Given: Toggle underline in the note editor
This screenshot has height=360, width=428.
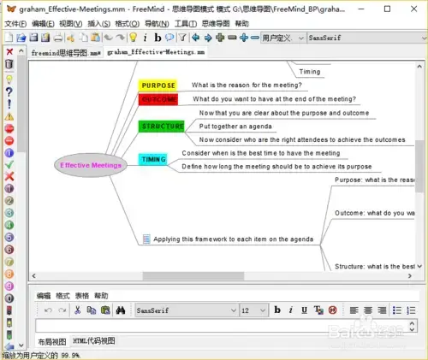Looking at the screenshot, I should tap(304, 310).
